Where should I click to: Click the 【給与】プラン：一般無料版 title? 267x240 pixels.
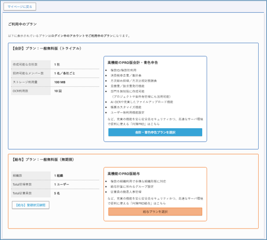[43, 159]
